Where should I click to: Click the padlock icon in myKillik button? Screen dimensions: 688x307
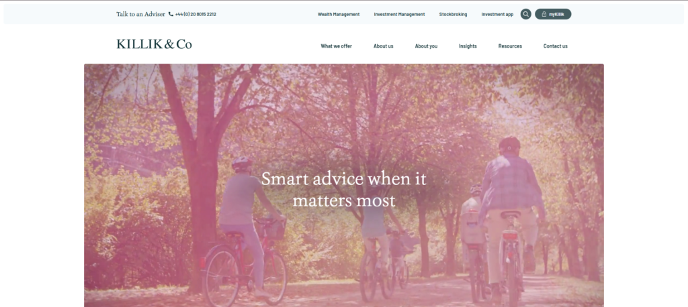coord(544,14)
